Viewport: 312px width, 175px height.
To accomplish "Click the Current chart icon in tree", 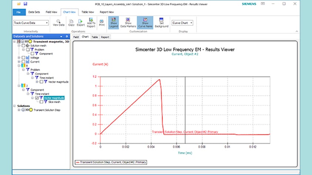I will pos(28,62).
